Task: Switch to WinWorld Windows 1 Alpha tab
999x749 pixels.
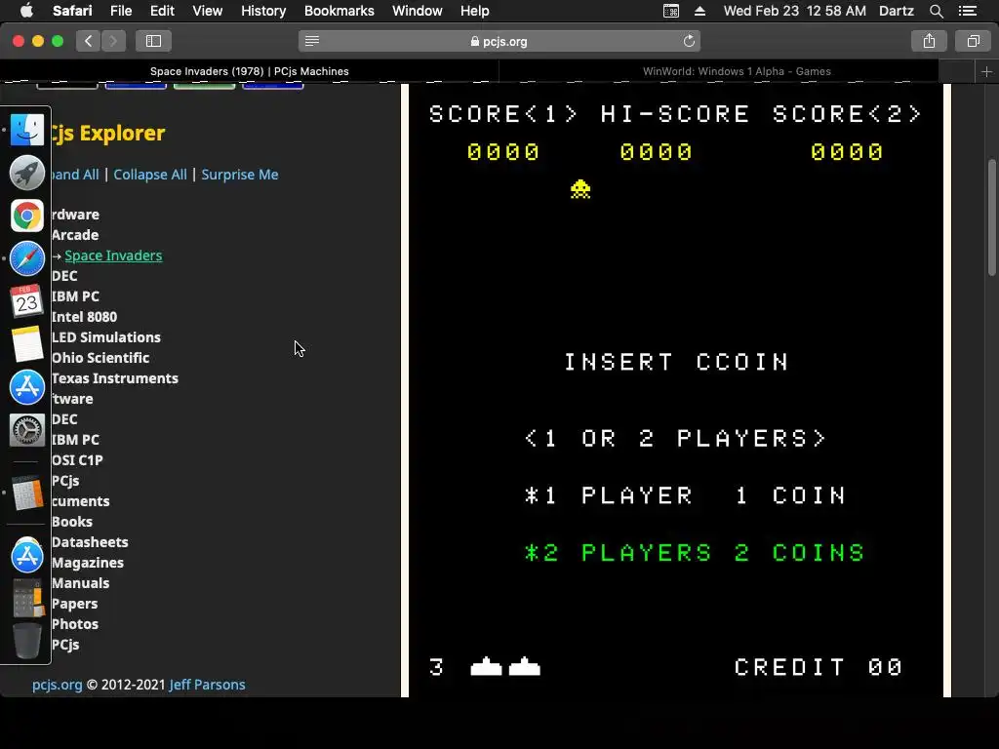Action: pyautogui.click(x=737, y=71)
